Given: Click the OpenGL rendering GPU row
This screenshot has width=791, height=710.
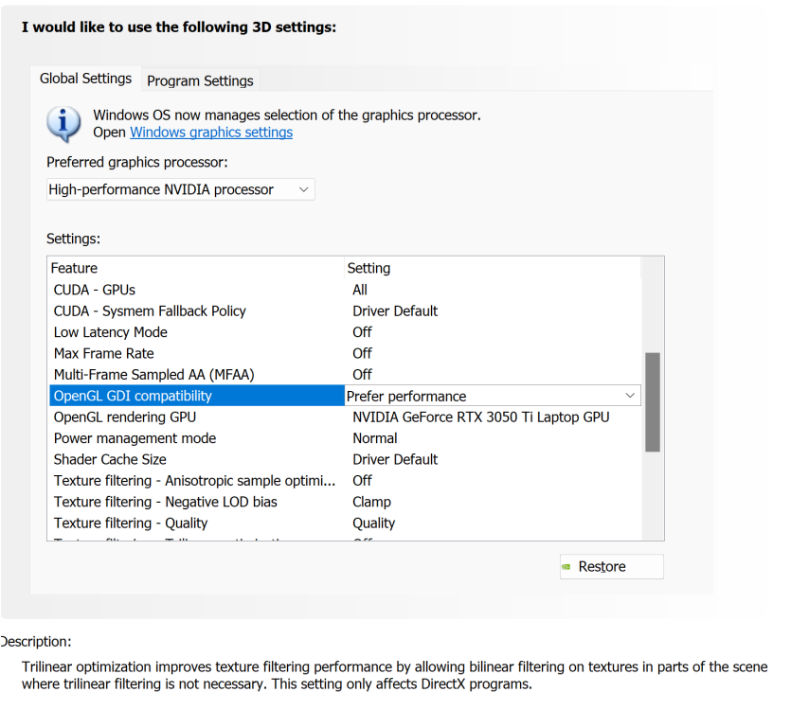Looking at the screenshot, I should click(124, 417).
